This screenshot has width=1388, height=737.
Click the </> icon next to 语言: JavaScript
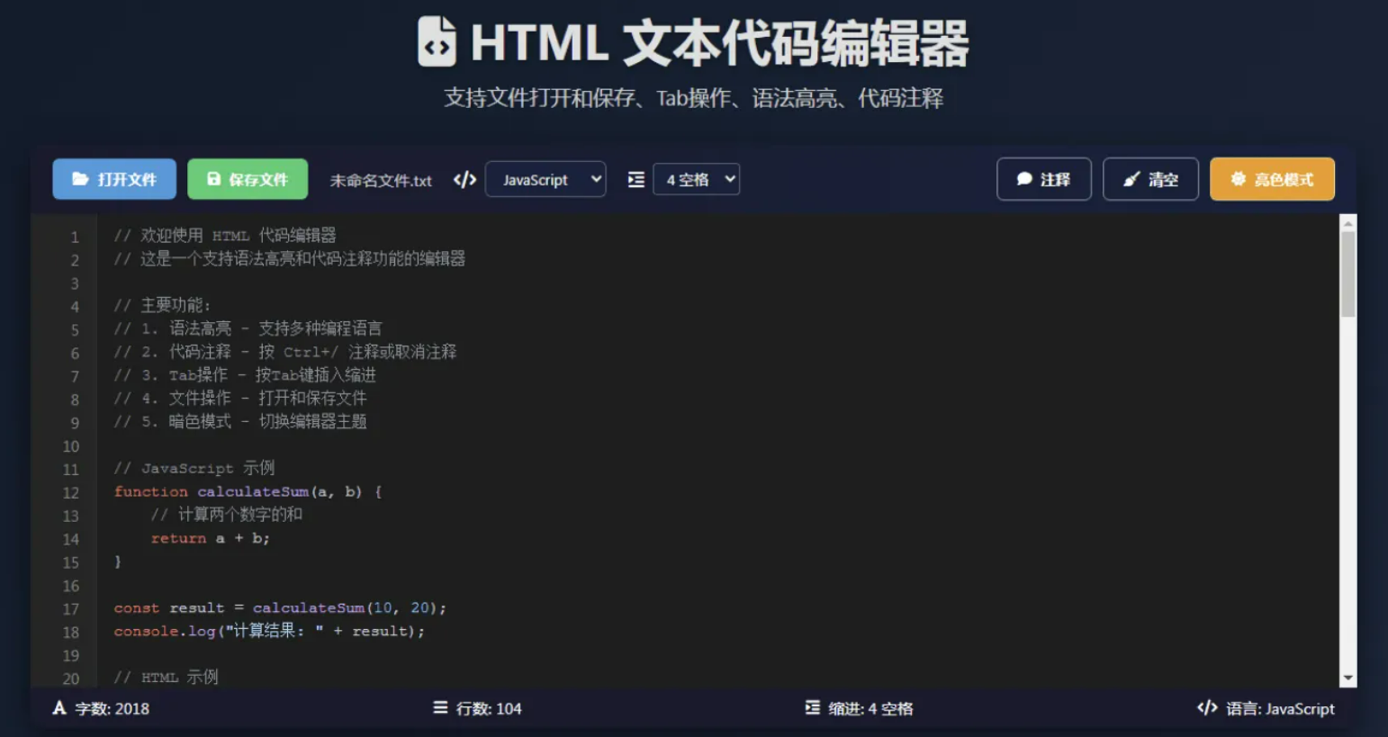pos(1206,708)
